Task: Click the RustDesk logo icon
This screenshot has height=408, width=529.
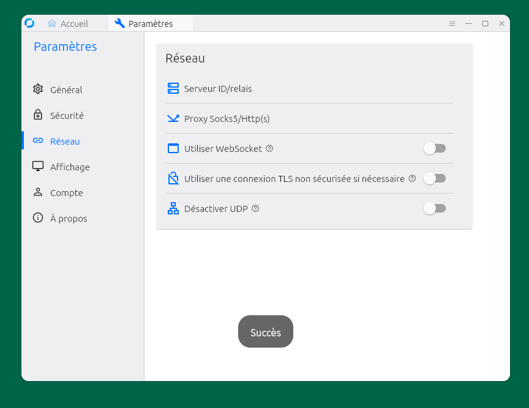Action: [x=29, y=23]
